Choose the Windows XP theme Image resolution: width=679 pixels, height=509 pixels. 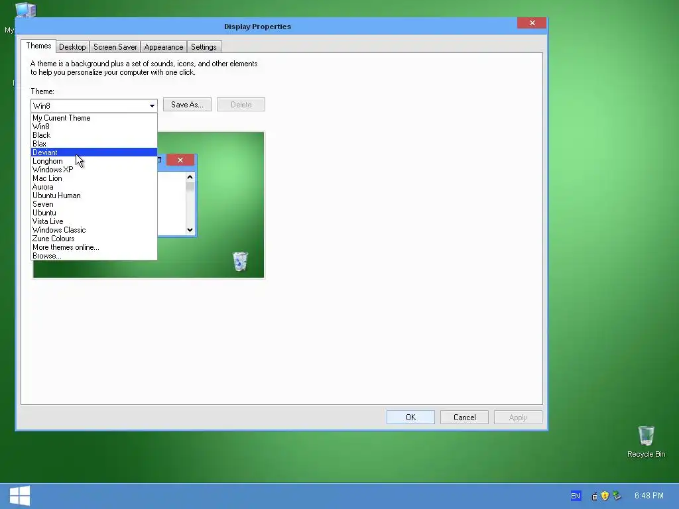click(94, 170)
